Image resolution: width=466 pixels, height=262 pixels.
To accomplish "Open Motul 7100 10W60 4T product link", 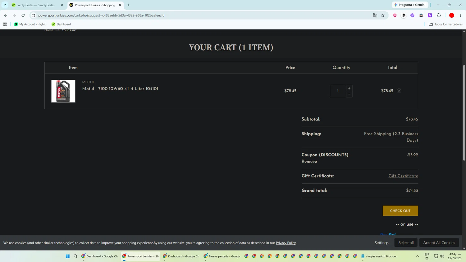I will (120, 89).
